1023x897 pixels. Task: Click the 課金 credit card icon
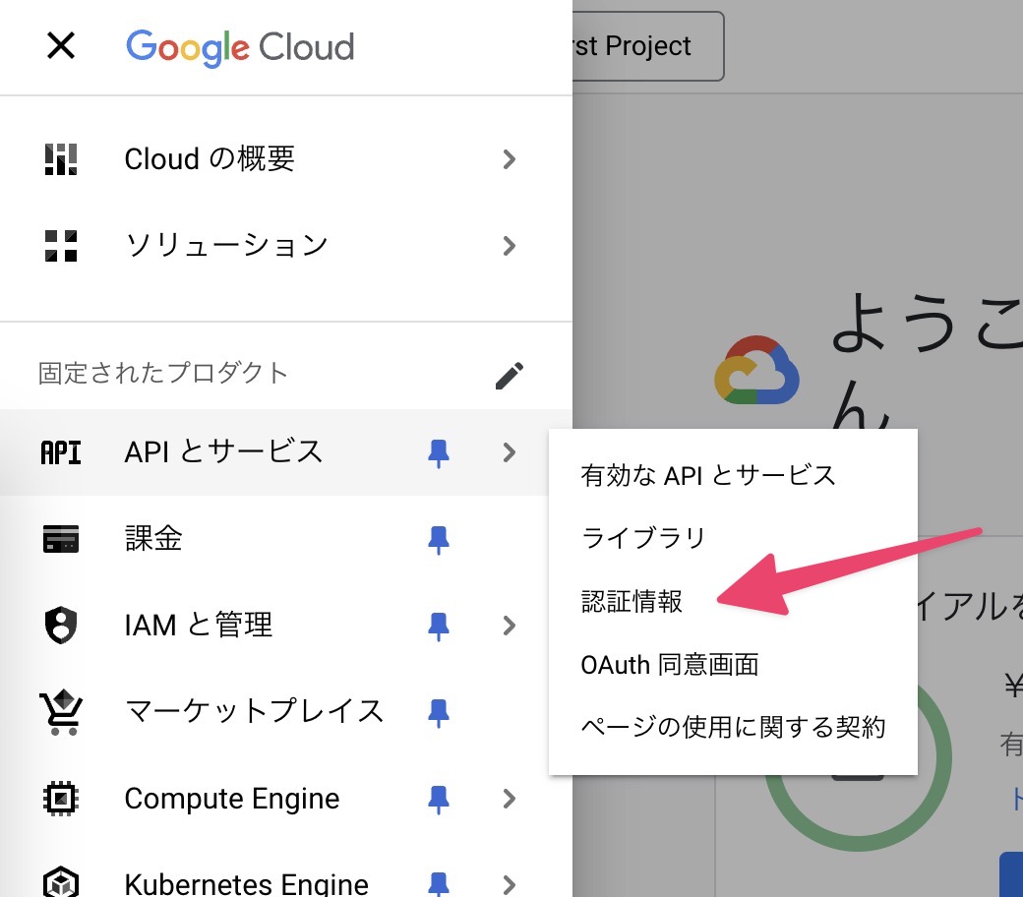[x=59, y=539]
